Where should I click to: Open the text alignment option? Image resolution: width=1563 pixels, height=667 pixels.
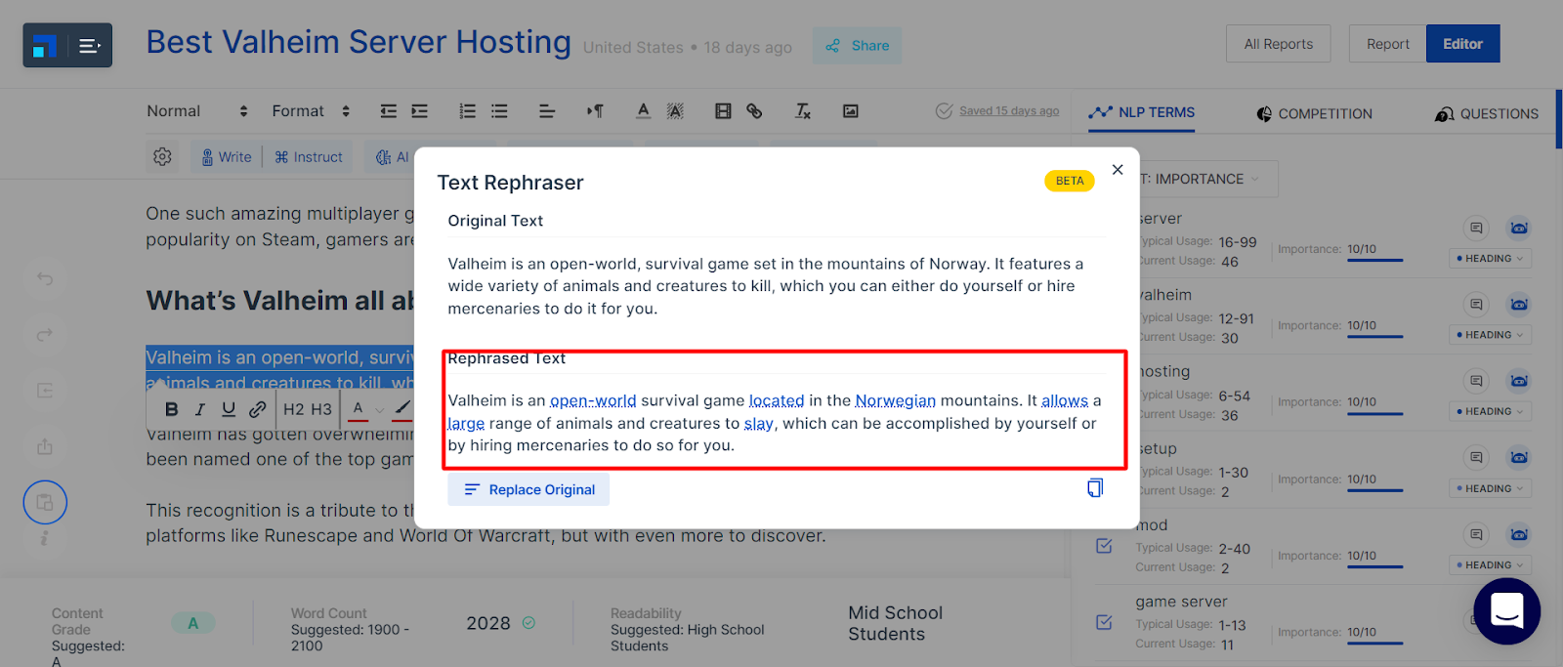click(x=547, y=111)
